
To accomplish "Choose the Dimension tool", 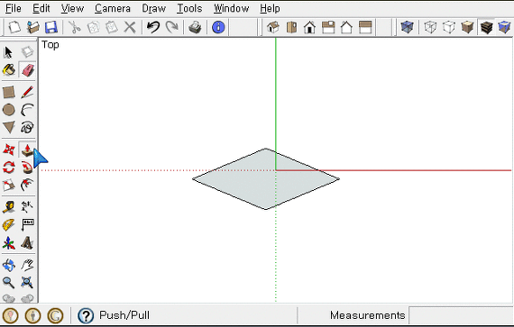I will (x=27, y=207).
